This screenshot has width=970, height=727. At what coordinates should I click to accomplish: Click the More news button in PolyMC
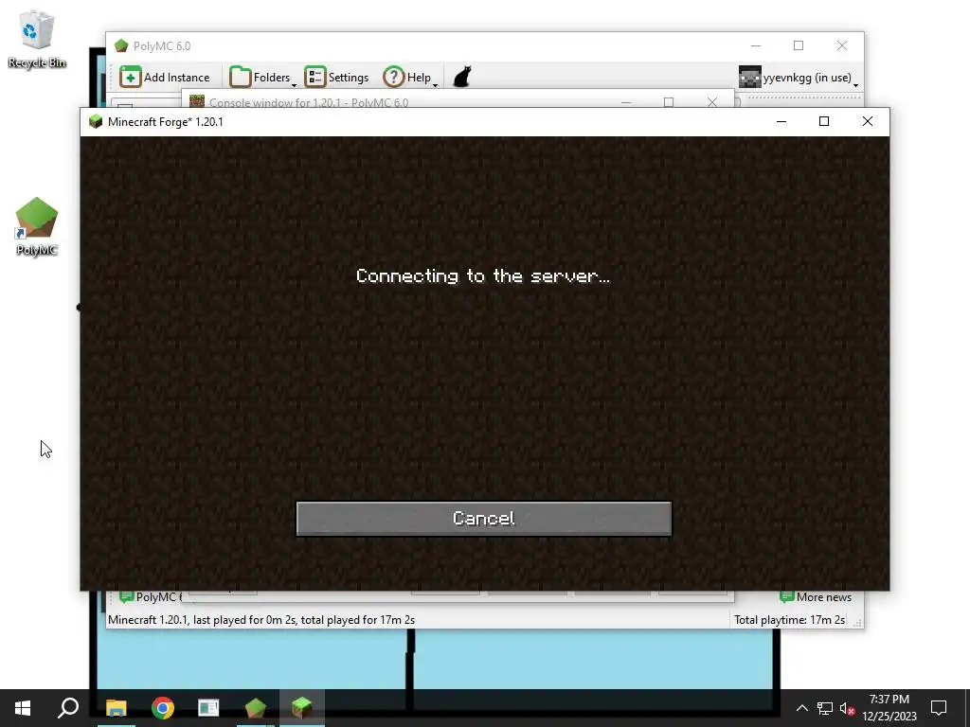tap(816, 597)
